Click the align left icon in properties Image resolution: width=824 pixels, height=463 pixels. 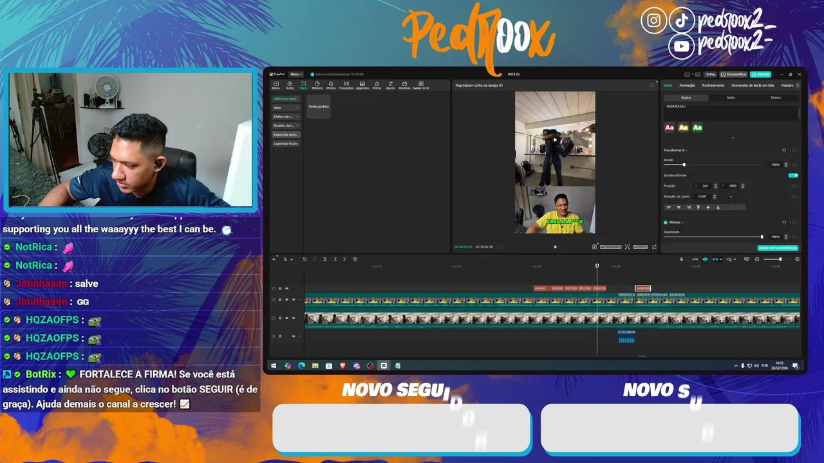coord(669,208)
